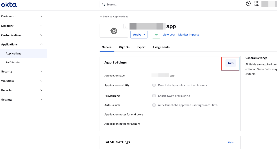Click the Provisioning label

pyautogui.click(x=112, y=96)
